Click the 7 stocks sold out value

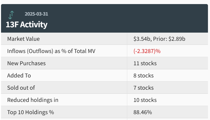(x=144, y=88)
